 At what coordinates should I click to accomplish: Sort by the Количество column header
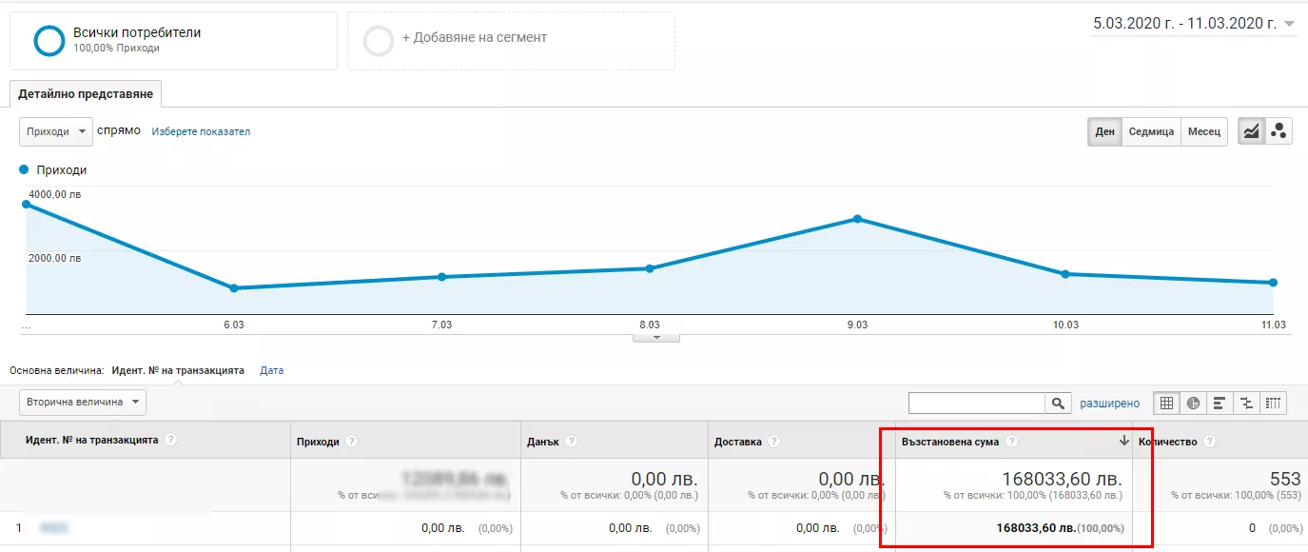coord(1167,442)
